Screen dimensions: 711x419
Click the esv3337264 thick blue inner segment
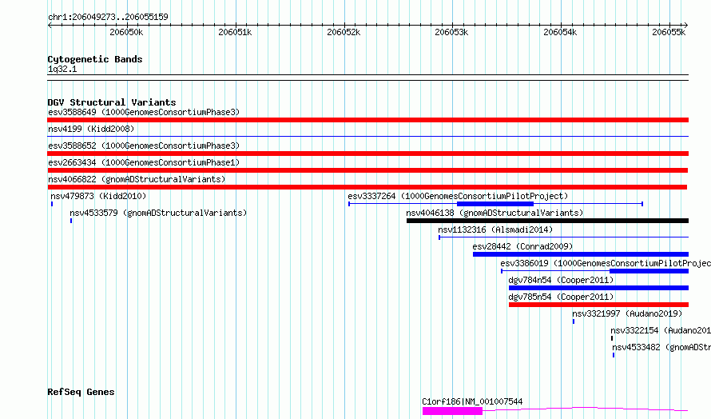pos(495,204)
